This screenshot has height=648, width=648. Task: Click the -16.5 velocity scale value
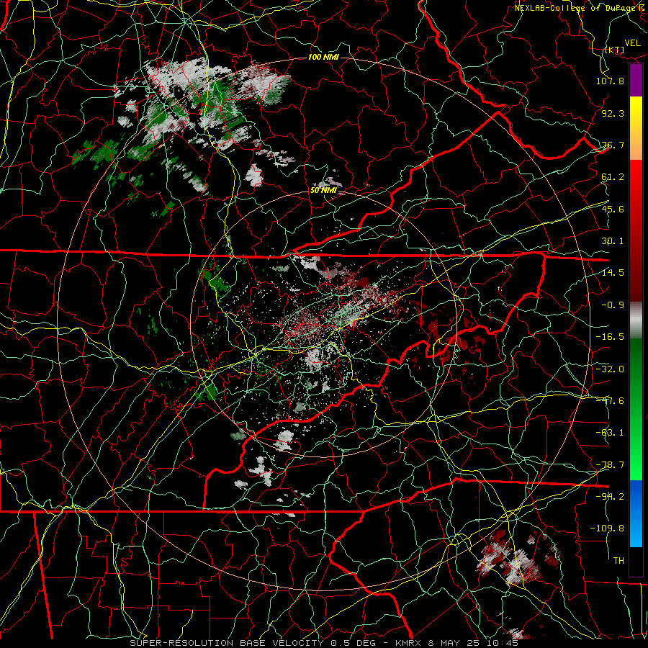(x=610, y=336)
